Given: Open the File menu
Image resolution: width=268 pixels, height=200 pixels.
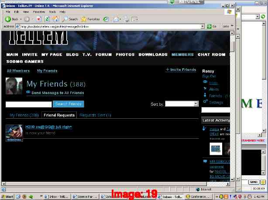Looking at the screenshot, I should pos(8,12).
